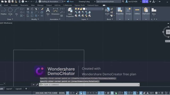This screenshot has height=95, width=170.
Task: Open the Layout2 tab
Action: click(x=19, y=89)
